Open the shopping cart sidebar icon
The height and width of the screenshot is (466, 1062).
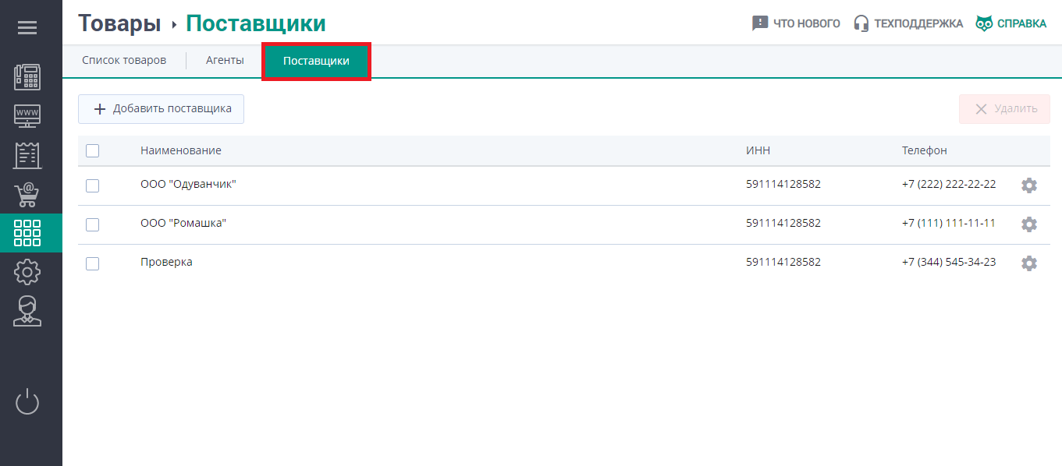(27, 194)
